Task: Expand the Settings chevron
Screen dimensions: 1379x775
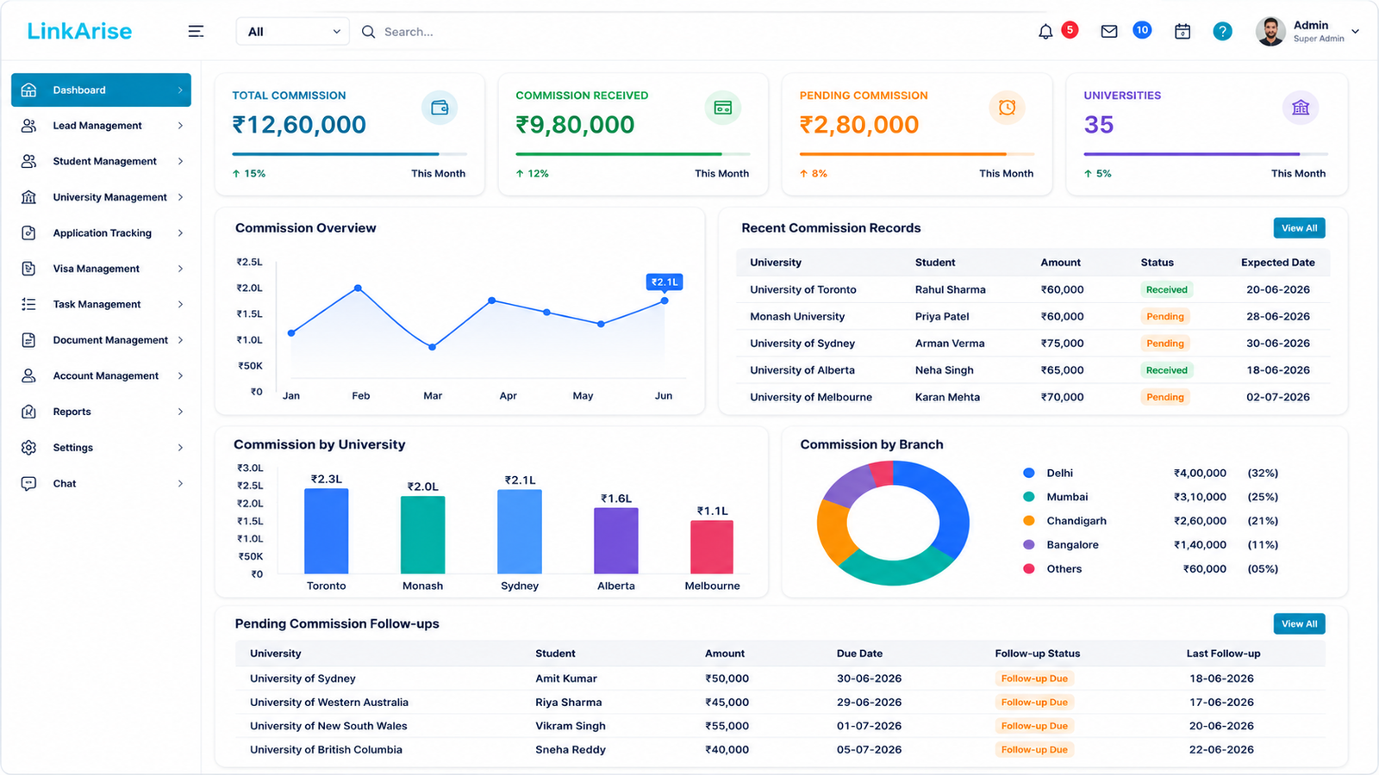Action: pos(180,448)
